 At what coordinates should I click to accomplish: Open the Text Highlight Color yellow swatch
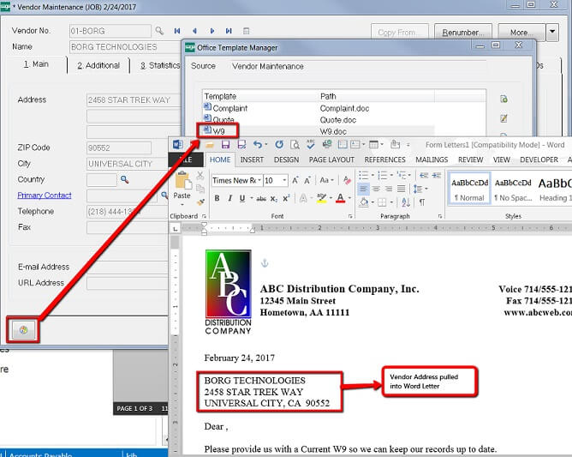[321, 198]
